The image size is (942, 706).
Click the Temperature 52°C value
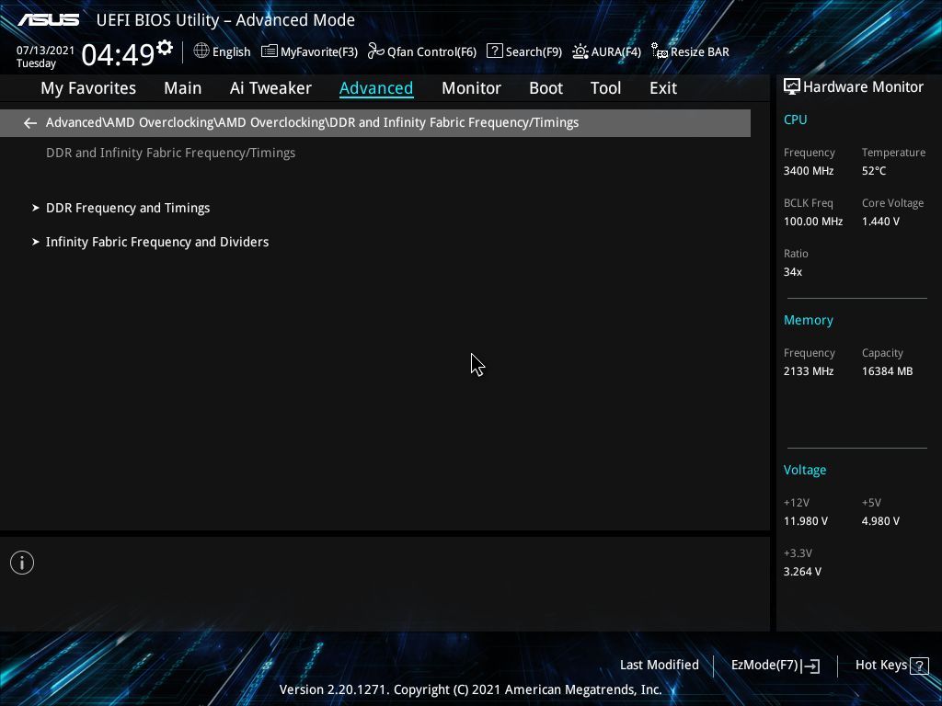point(874,171)
